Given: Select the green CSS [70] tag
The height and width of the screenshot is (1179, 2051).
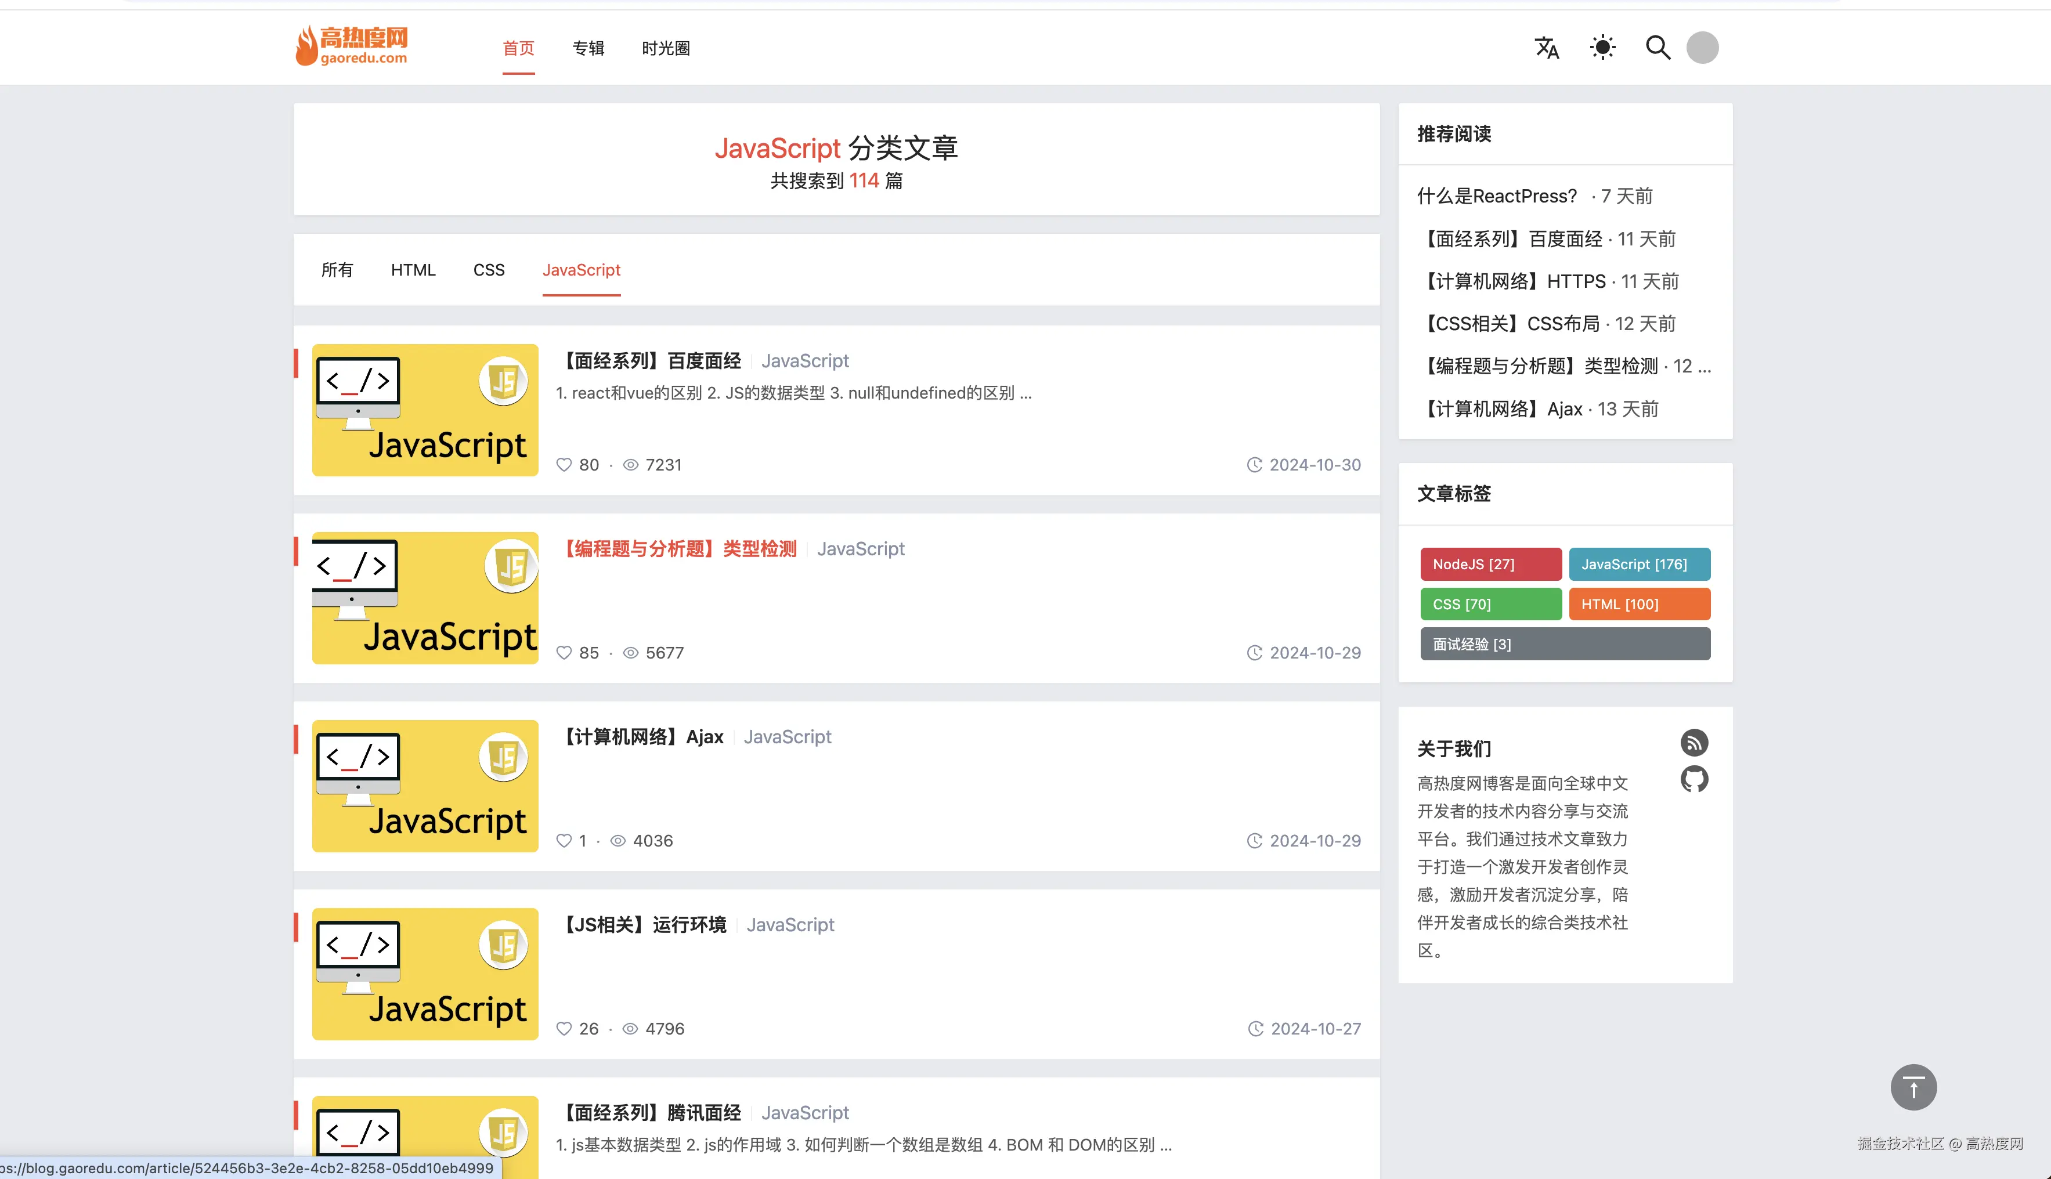Looking at the screenshot, I should point(1490,604).
